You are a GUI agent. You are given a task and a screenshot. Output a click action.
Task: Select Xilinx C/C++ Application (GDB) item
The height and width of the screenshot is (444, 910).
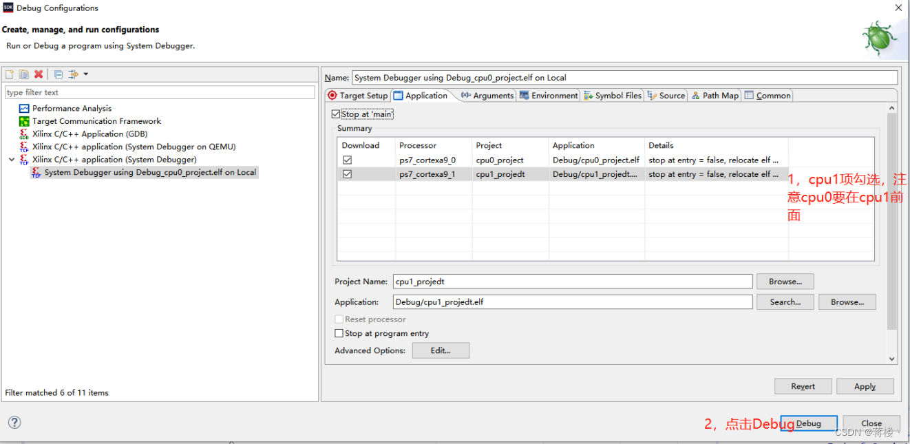click(89, 134)
